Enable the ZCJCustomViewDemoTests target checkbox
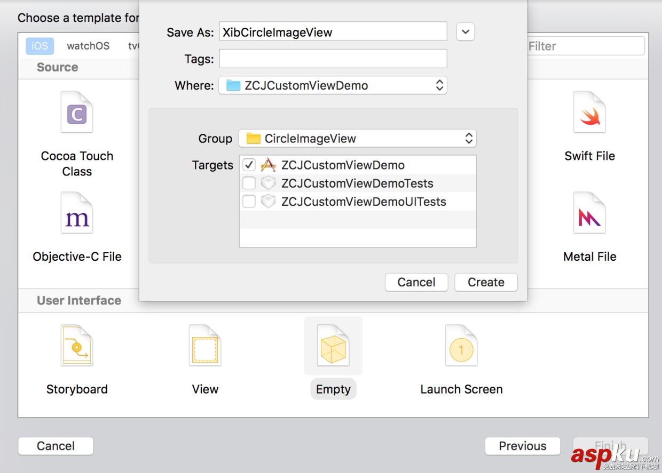The width and height of the screenshot is (662, 473). [x=249, y=183]
